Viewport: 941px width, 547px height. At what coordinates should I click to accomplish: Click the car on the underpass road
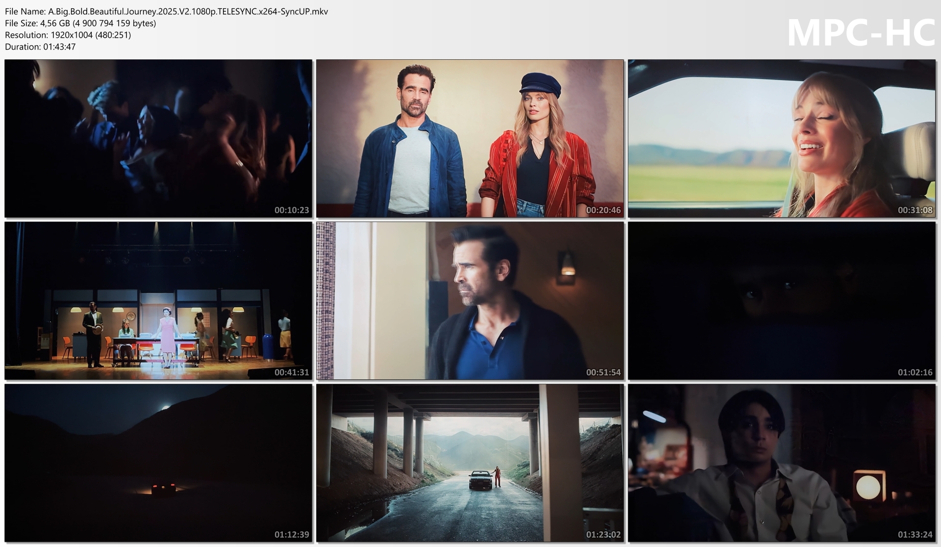click(480, 479)
